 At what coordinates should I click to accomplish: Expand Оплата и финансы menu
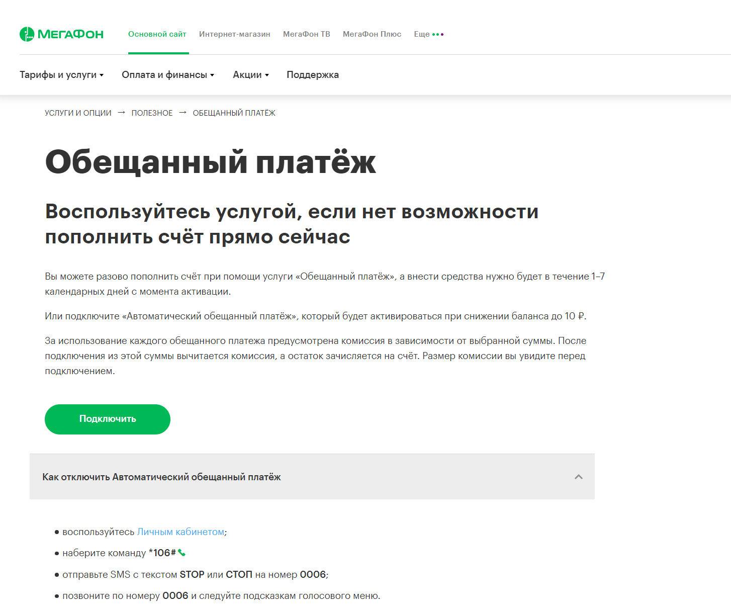(168, 74)
